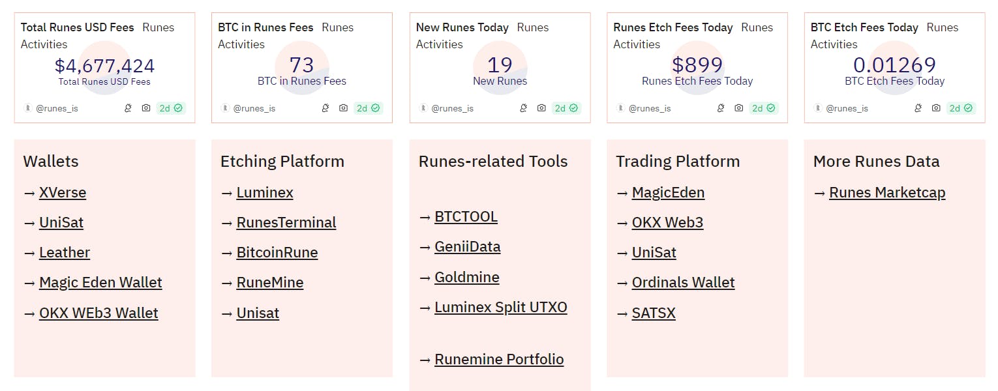Click the camera icon on BTC Etch Fees Today card
The width and height of the screenshot is (998, 391).
(x=936, y=108)
